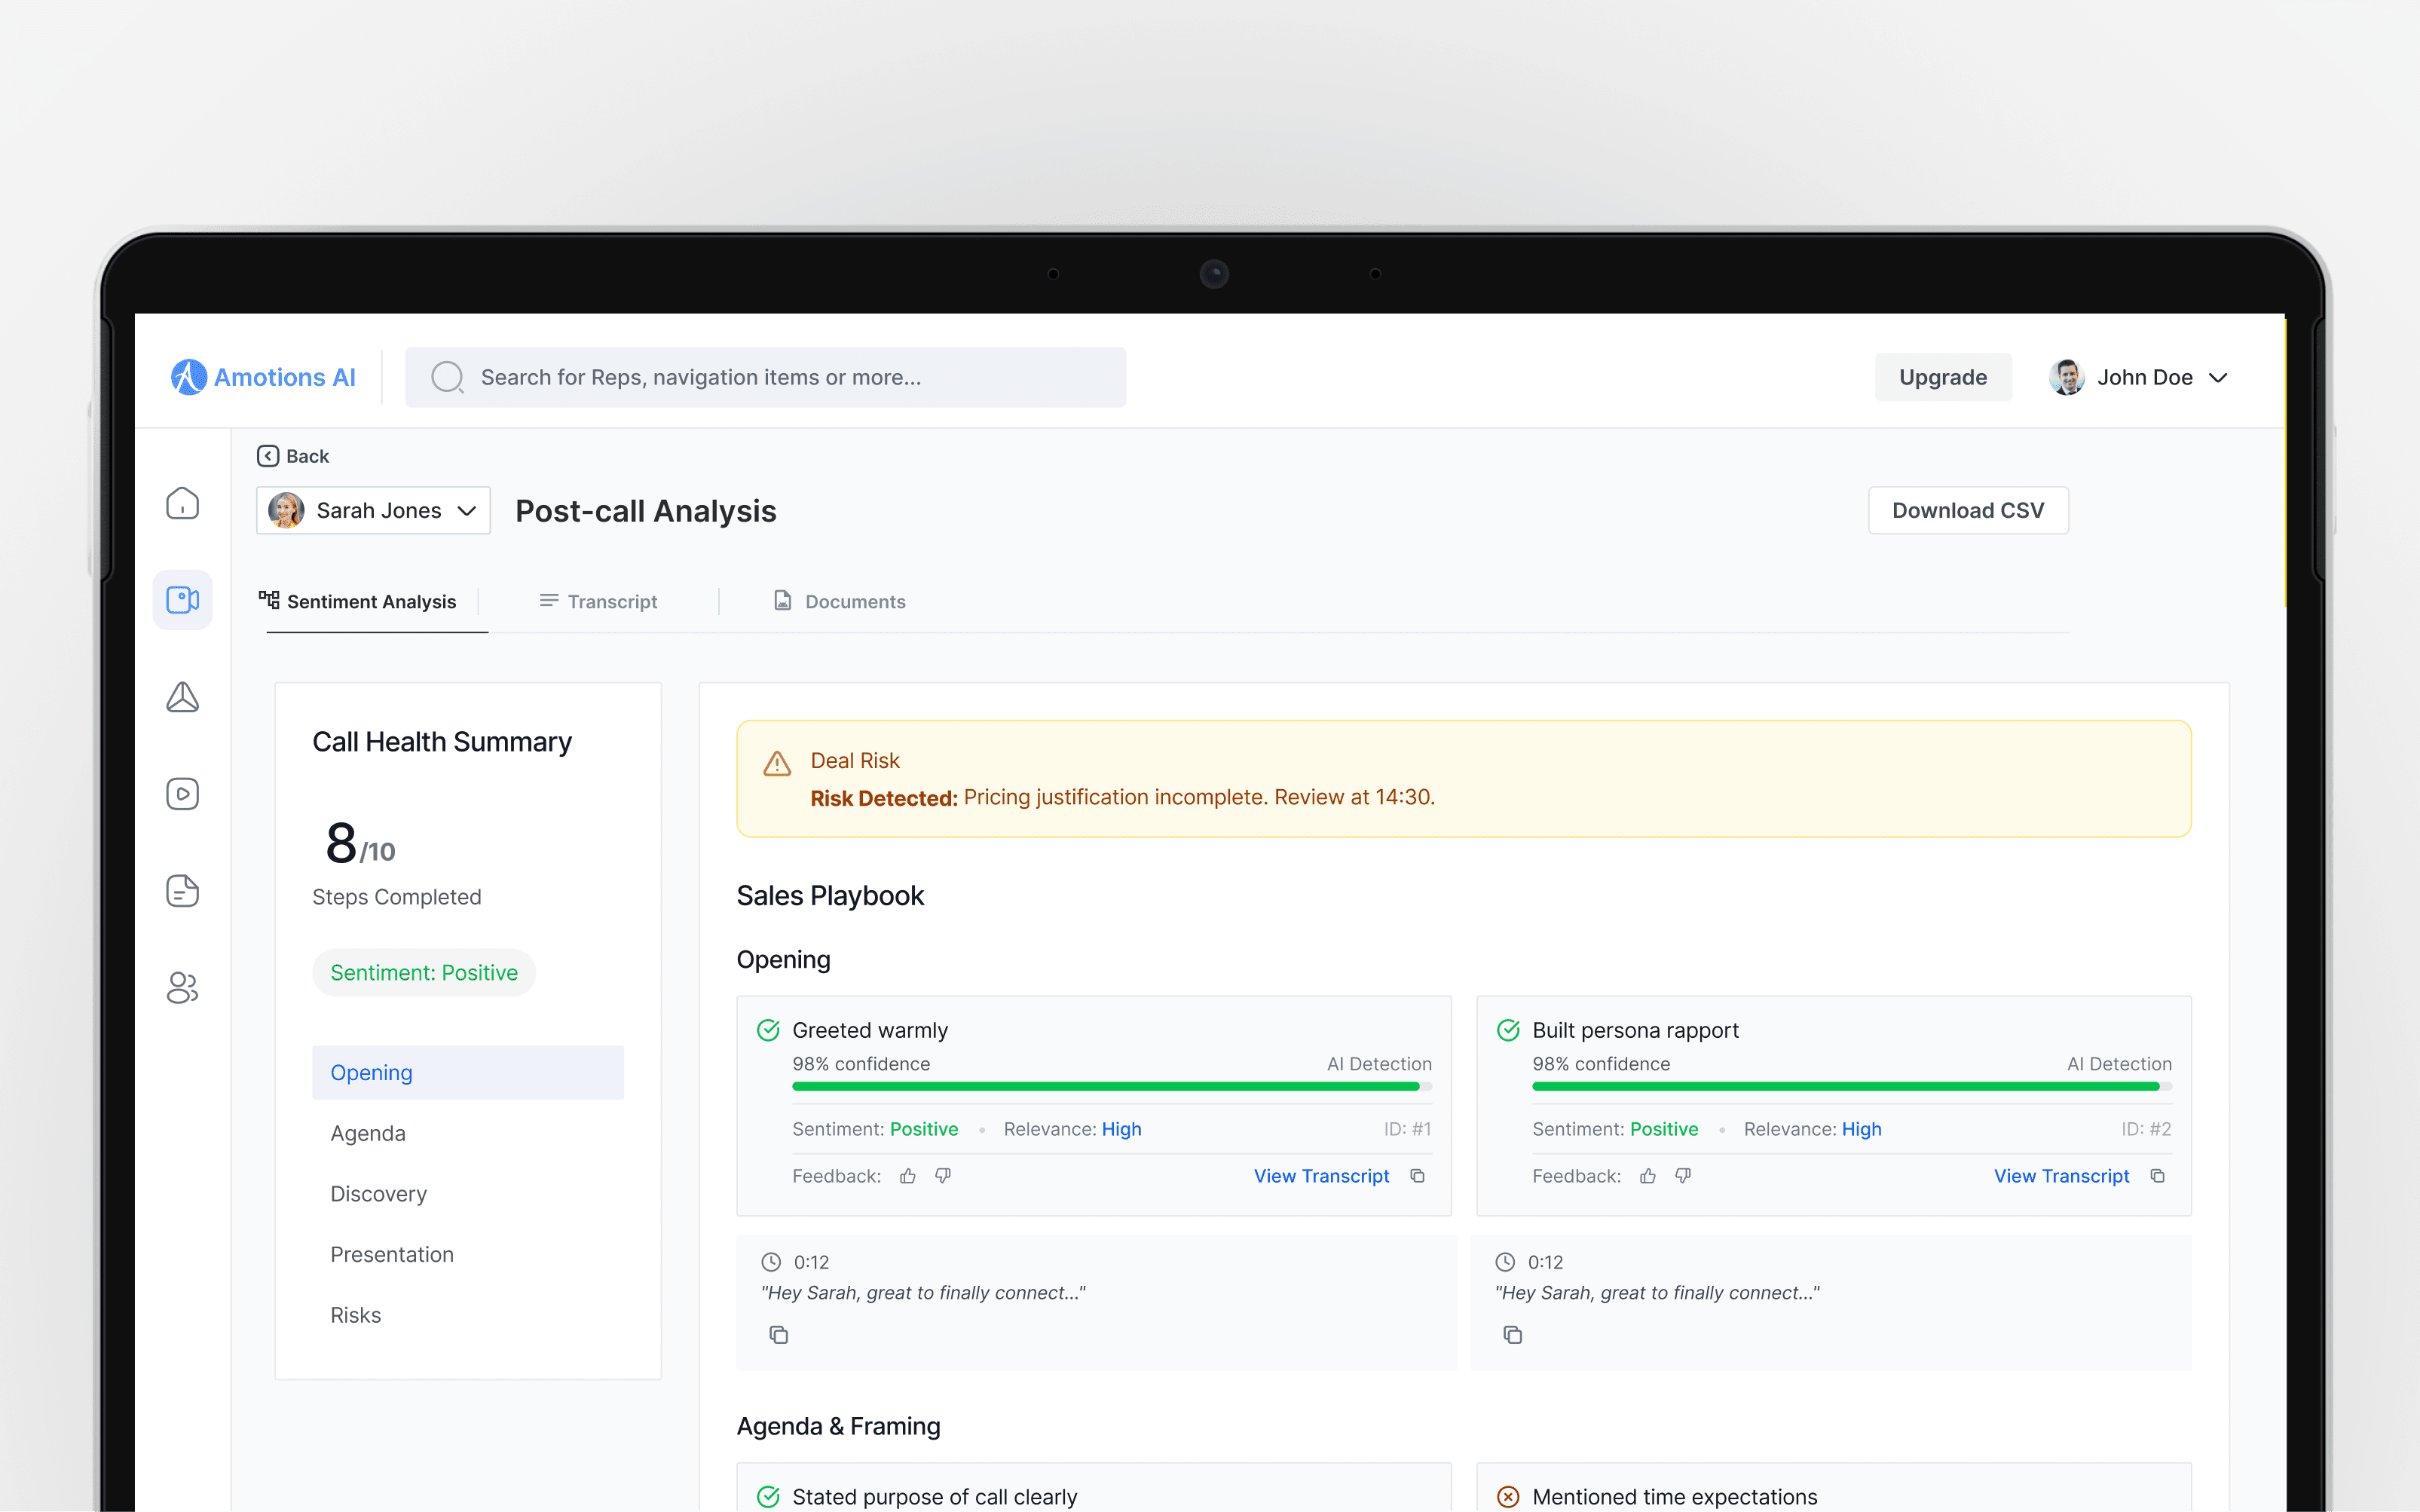Click the home icon in the sidebar

tap(182, 503)
